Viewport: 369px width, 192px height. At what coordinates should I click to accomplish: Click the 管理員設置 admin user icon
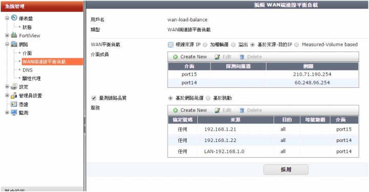(x=14, y=95)
